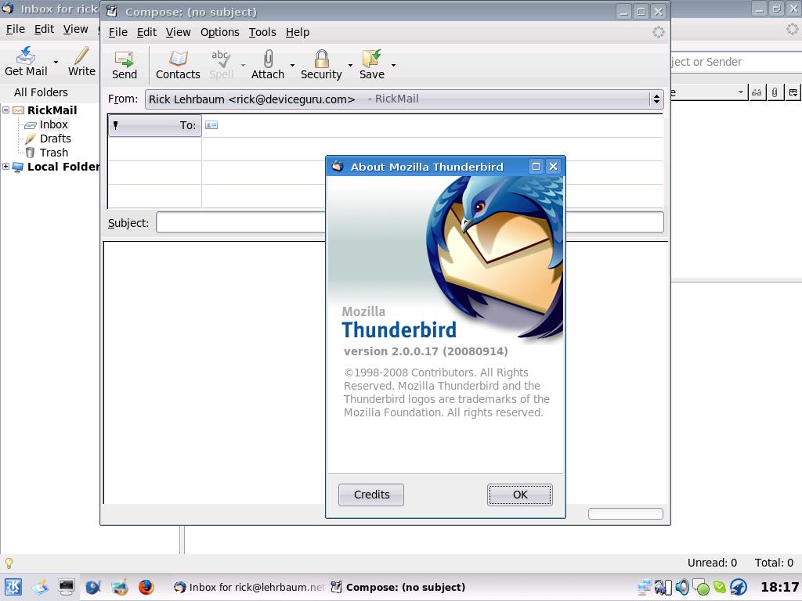Screen dimensions: 802x601
Task: Collapse the RickMail account tree
Action: (6, 110)
